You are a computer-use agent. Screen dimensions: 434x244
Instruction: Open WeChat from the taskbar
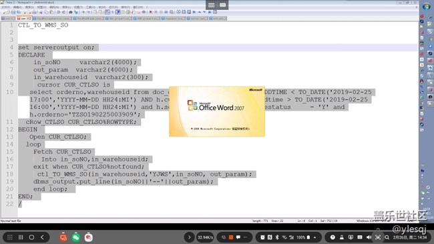(76, 237)
